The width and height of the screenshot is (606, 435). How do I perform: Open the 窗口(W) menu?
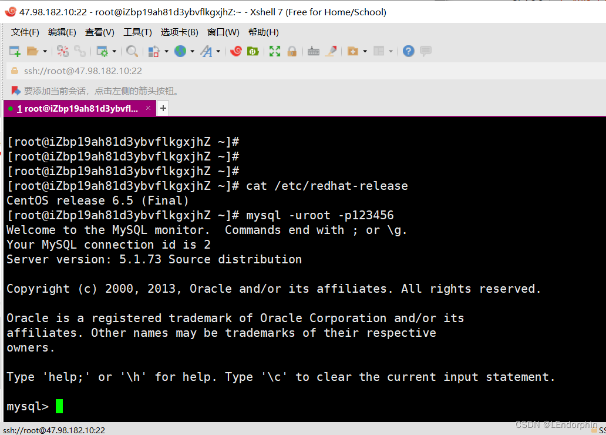click(223, 32)
